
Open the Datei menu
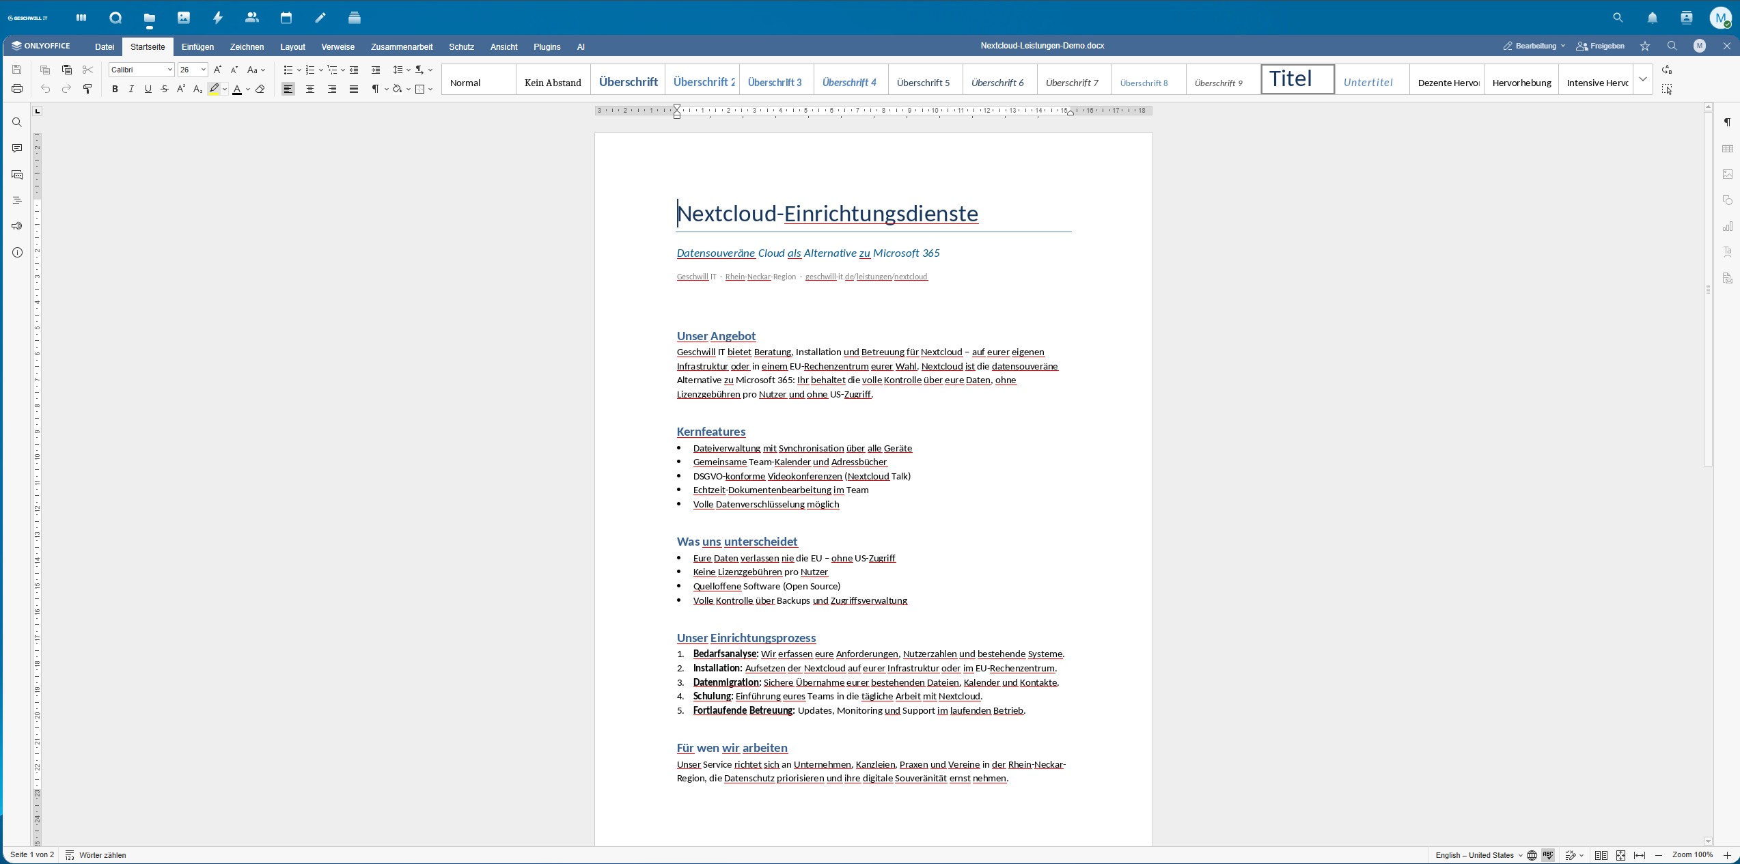tap(105, 46)
